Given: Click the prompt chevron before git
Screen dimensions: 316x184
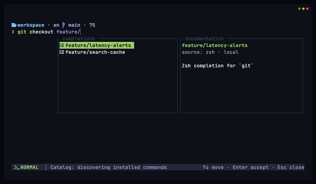Looking at the screenshot, I should tap(13, 32).
